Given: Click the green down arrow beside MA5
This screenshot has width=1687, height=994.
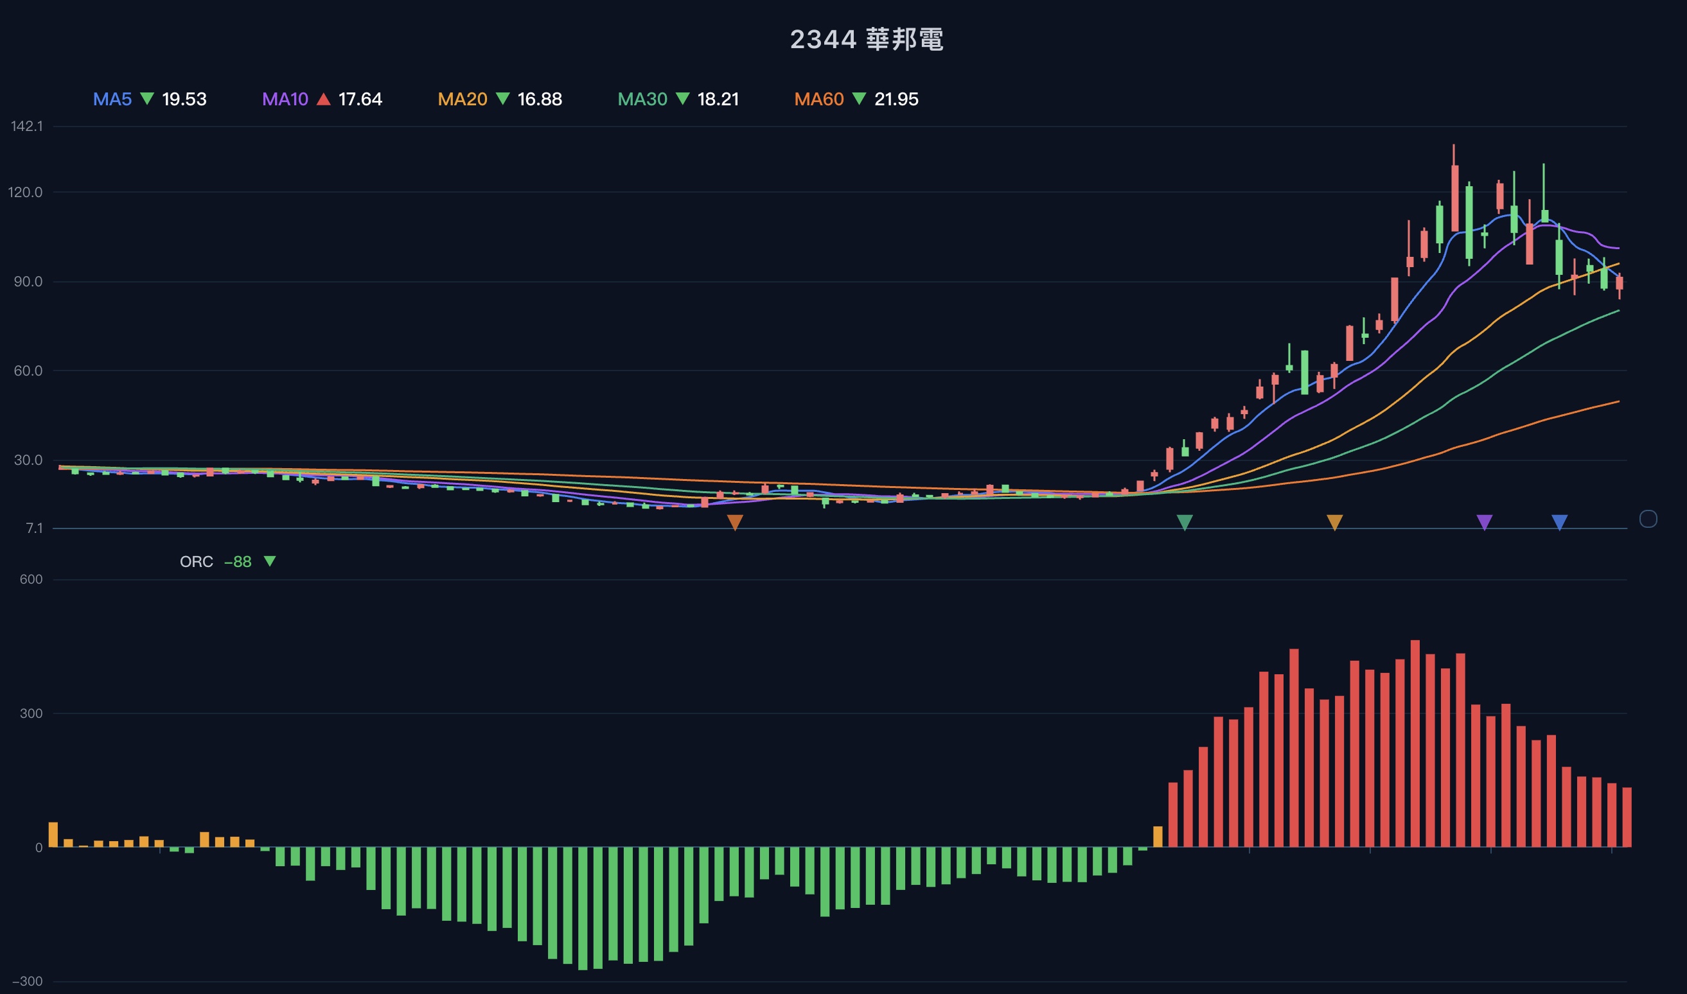Looking at the screenshot, I should coord(147,99).
